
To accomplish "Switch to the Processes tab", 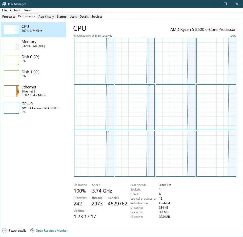I will click(x=9, y=17).
